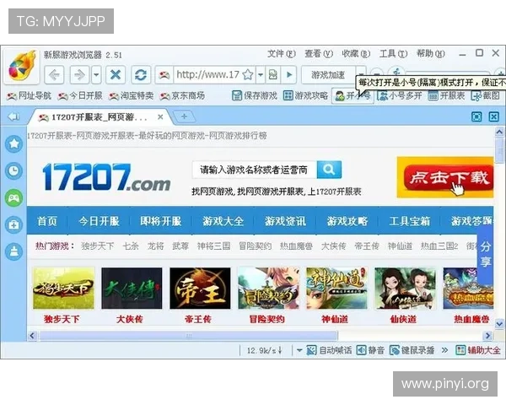Click 开服表 toolbar button

point(446,95)
